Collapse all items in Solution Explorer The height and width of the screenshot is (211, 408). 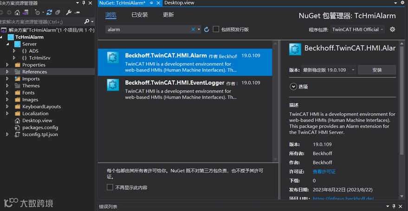pyautogui.click(x=58, y=12)
